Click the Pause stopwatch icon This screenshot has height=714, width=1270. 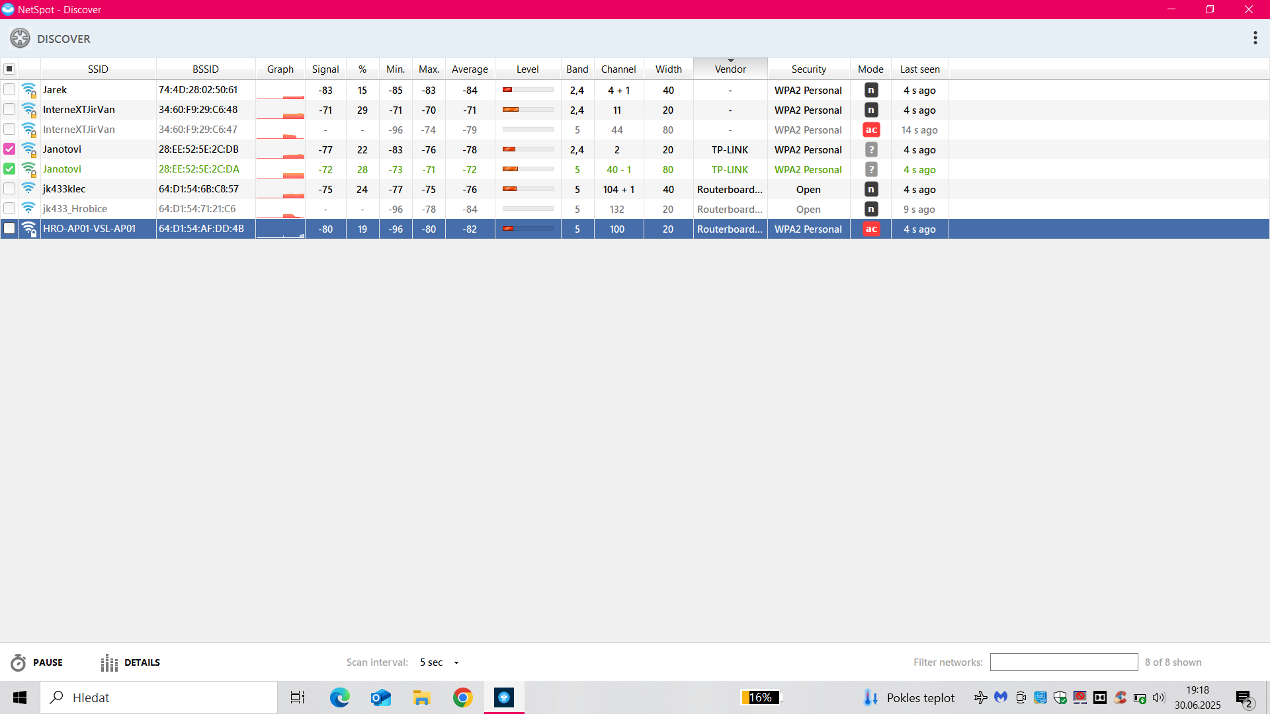pyautogui.click(x=19, y=662)
